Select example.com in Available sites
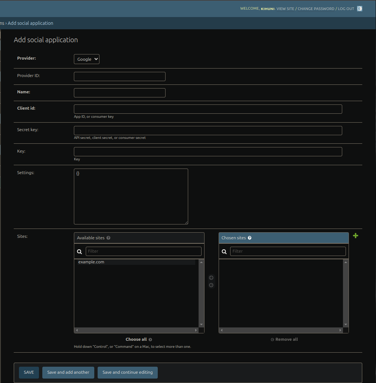 tap(136, 262)
